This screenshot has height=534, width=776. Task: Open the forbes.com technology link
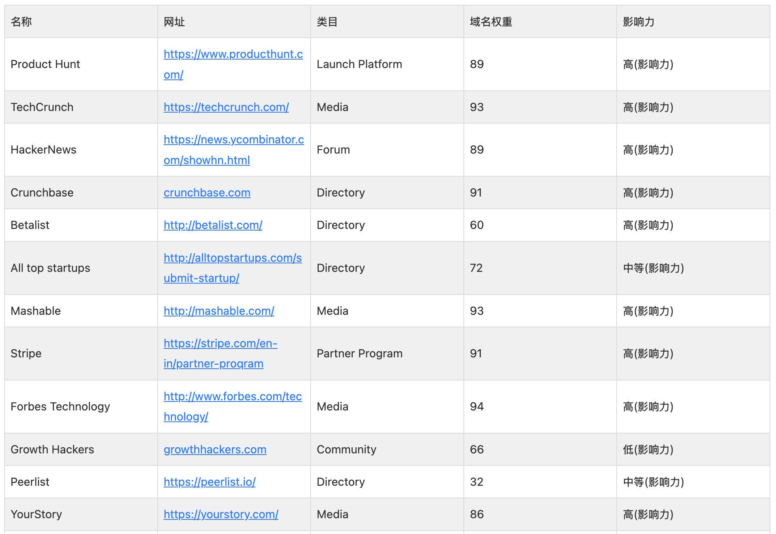233,406
